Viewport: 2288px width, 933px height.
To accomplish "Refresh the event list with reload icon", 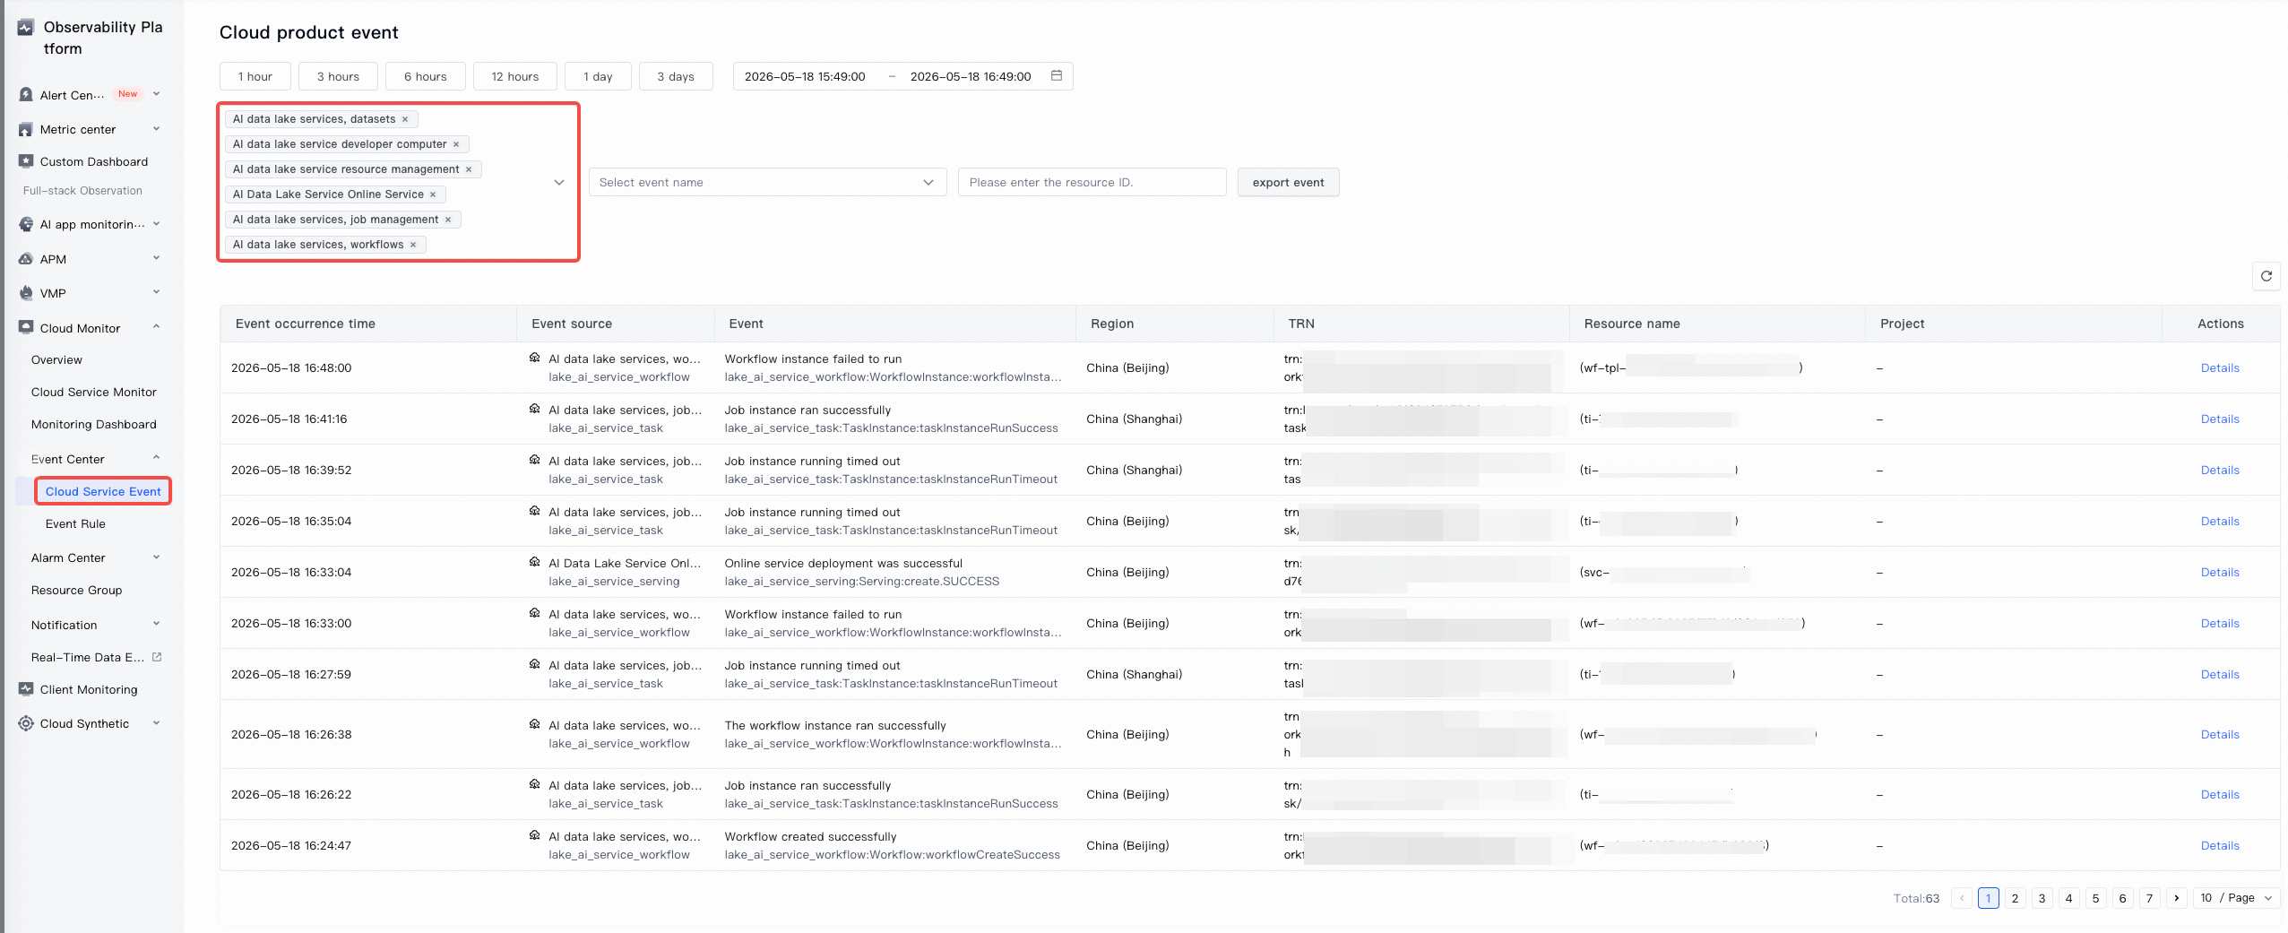I will (2266, 276).
